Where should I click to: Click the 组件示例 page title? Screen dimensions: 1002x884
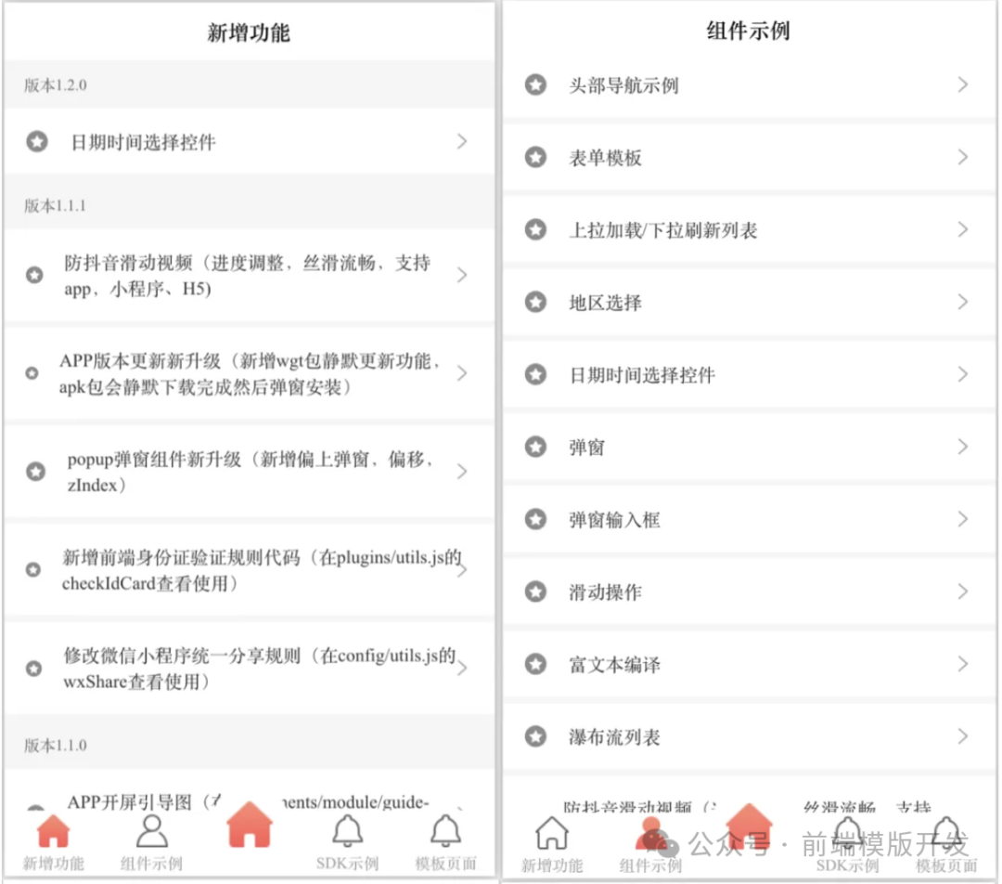click(749, 30)
